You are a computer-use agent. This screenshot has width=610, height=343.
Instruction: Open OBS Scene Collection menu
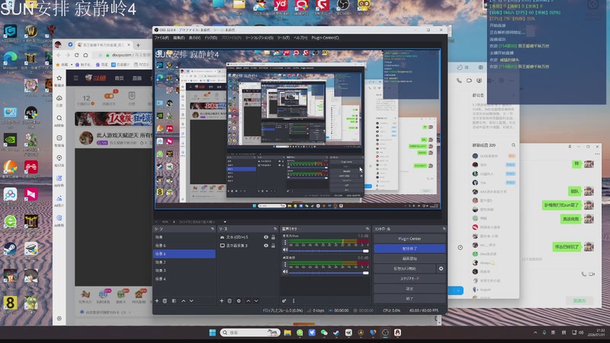[x=259, y=37]
